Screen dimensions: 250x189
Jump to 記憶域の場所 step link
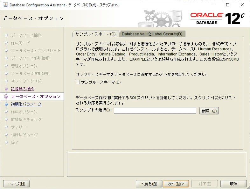pyautogui.click(x=23, y=89)
